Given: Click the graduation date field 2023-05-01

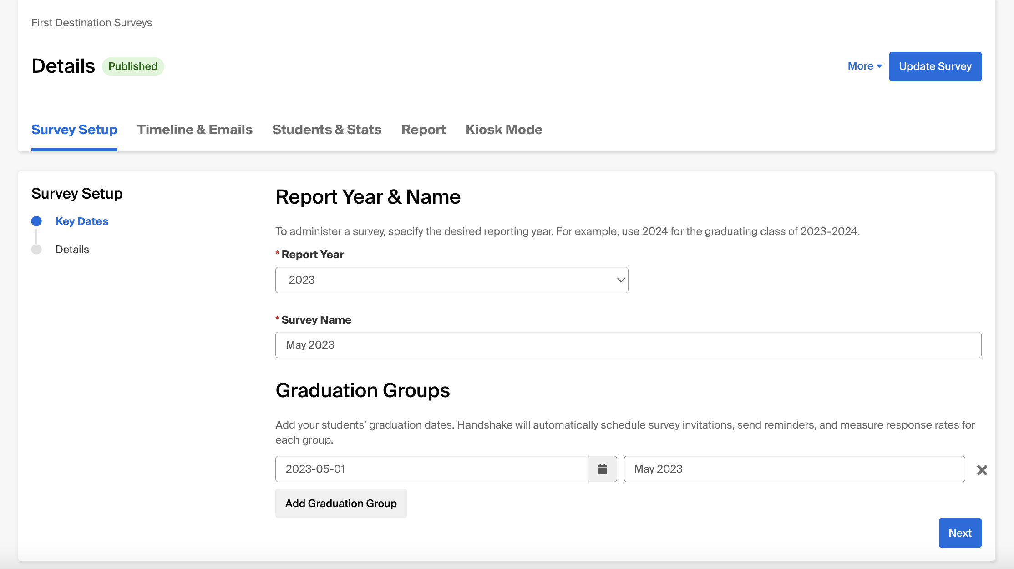Looking at the screenshot, I should coord(431,469).
